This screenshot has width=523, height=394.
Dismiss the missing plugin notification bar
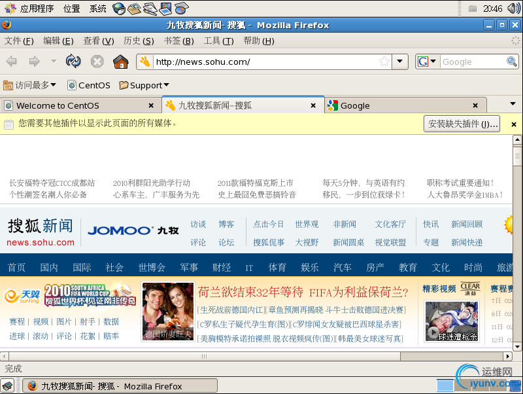pos(514,124)
